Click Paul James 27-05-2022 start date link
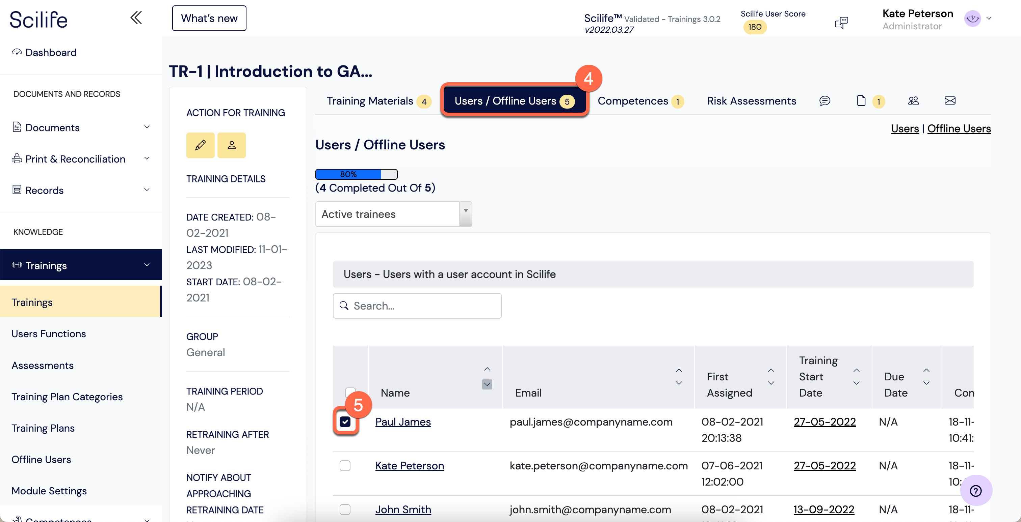The height and width of the screenshot is (522, 1021). [824, 422]
